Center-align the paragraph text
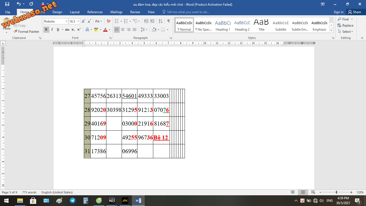366x206 pixels. 123,30
